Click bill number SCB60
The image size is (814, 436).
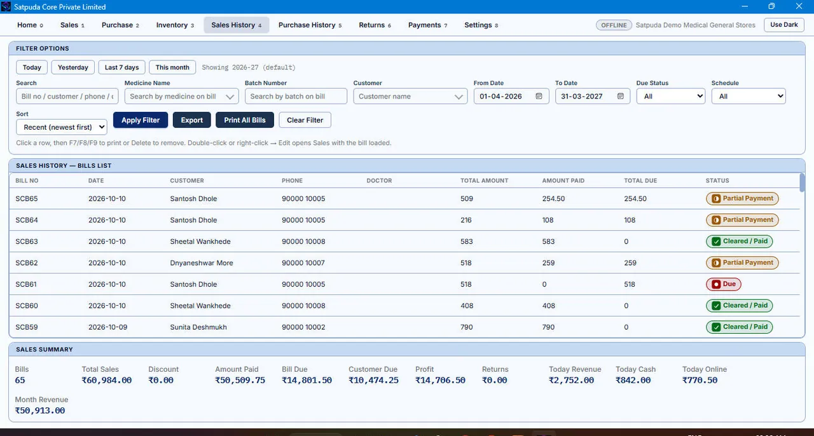click(x=27, y=306)
